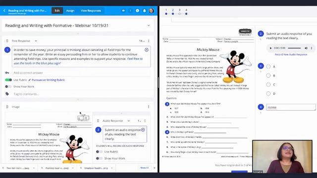317x178 pixels.
Task: Select answer option C
Action: point(268,85)
